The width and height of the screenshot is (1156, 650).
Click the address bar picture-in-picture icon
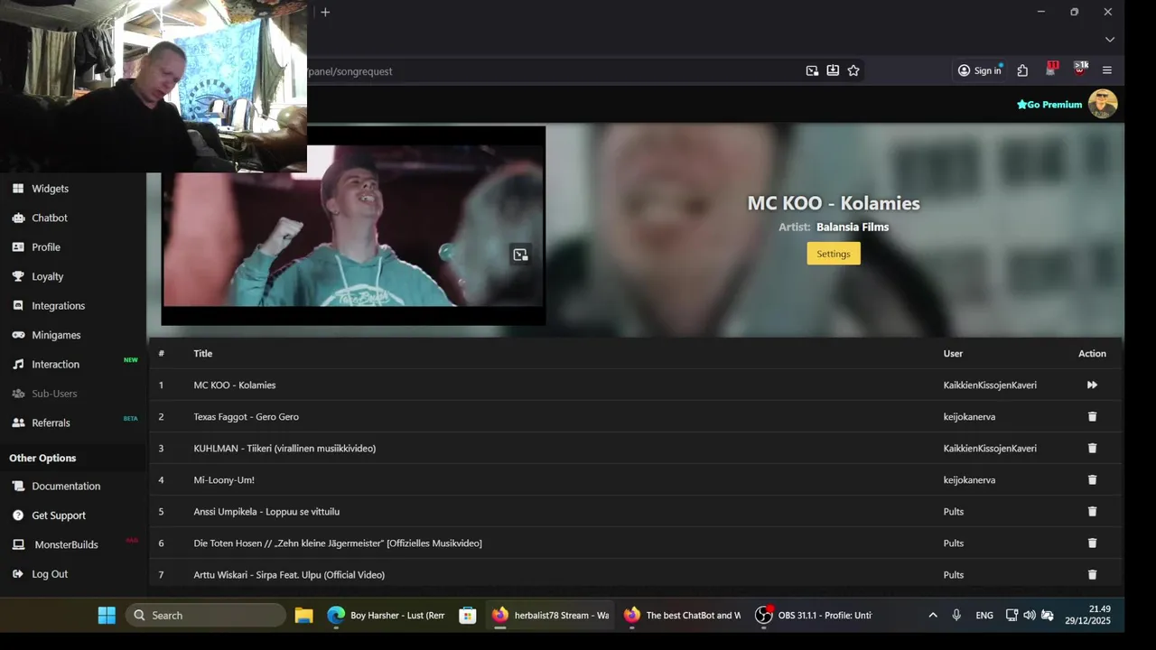[x=812, y=70]
